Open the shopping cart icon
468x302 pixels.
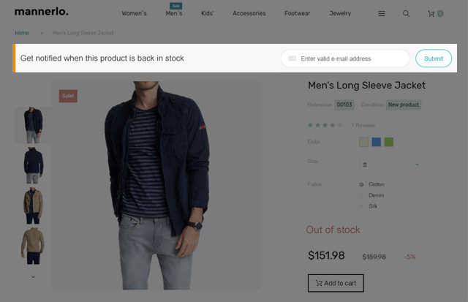(x=431, y=14)
